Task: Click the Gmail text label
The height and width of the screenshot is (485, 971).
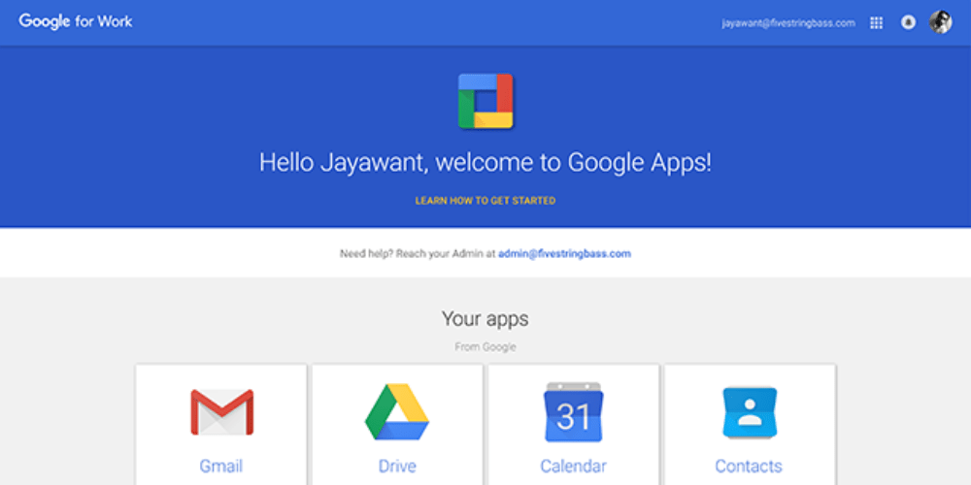Action: (221, 466)
